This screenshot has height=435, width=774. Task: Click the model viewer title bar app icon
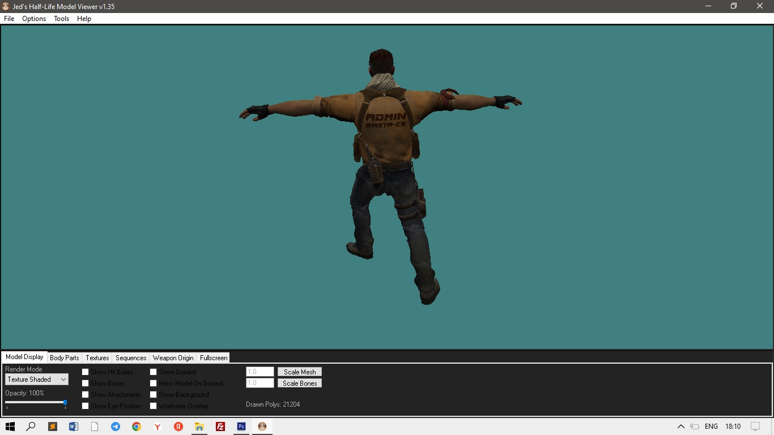click(6, 6)
